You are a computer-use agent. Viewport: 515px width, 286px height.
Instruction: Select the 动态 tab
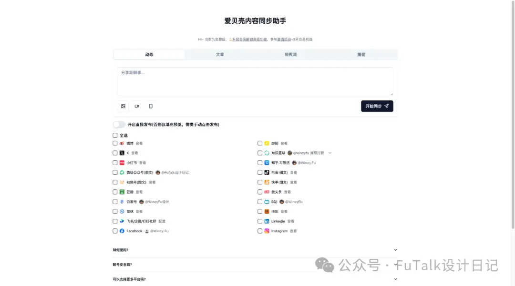(x=149, y=54)
